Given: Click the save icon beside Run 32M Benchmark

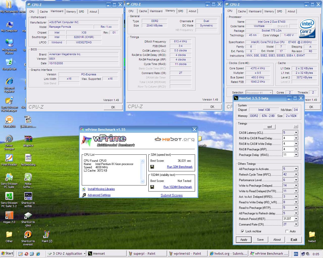Looking at the screenshot, I should [x=152, y=167].
